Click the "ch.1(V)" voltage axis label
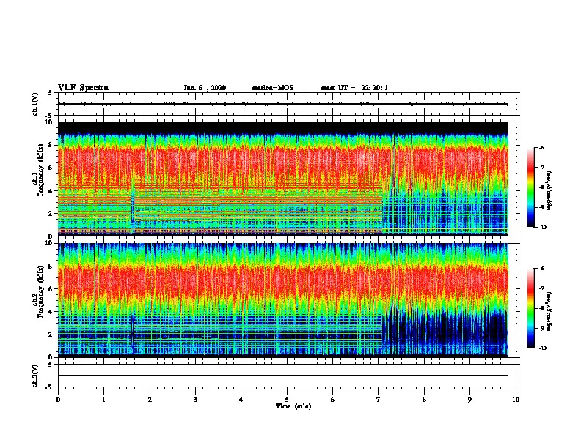Image resolution: width=581 pixels, height=448 pixels. pos(35,104)
